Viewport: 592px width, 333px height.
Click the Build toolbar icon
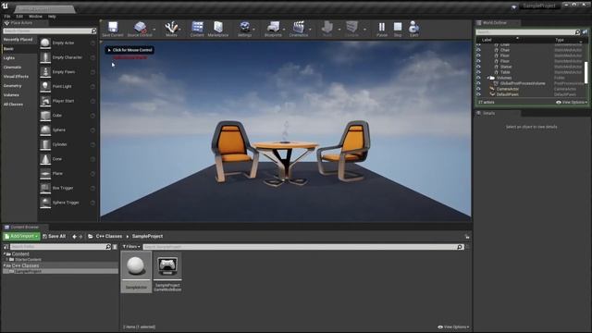point(327,27)
